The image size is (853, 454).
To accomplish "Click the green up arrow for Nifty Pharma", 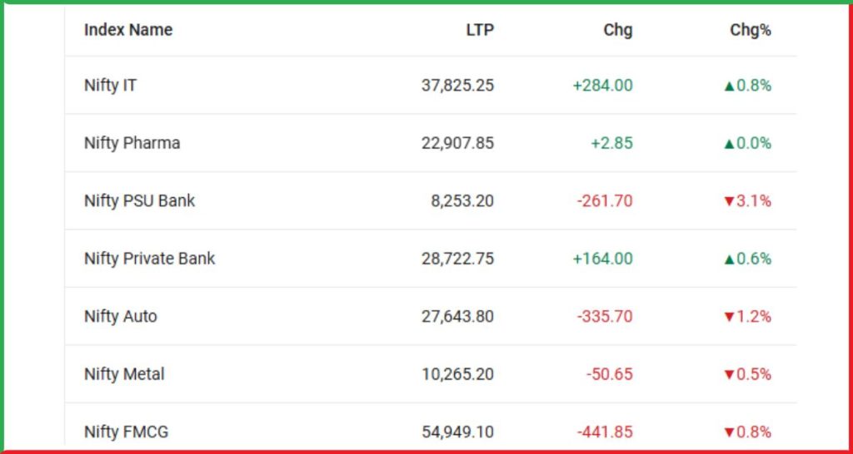I will click(x=730, y=144).
